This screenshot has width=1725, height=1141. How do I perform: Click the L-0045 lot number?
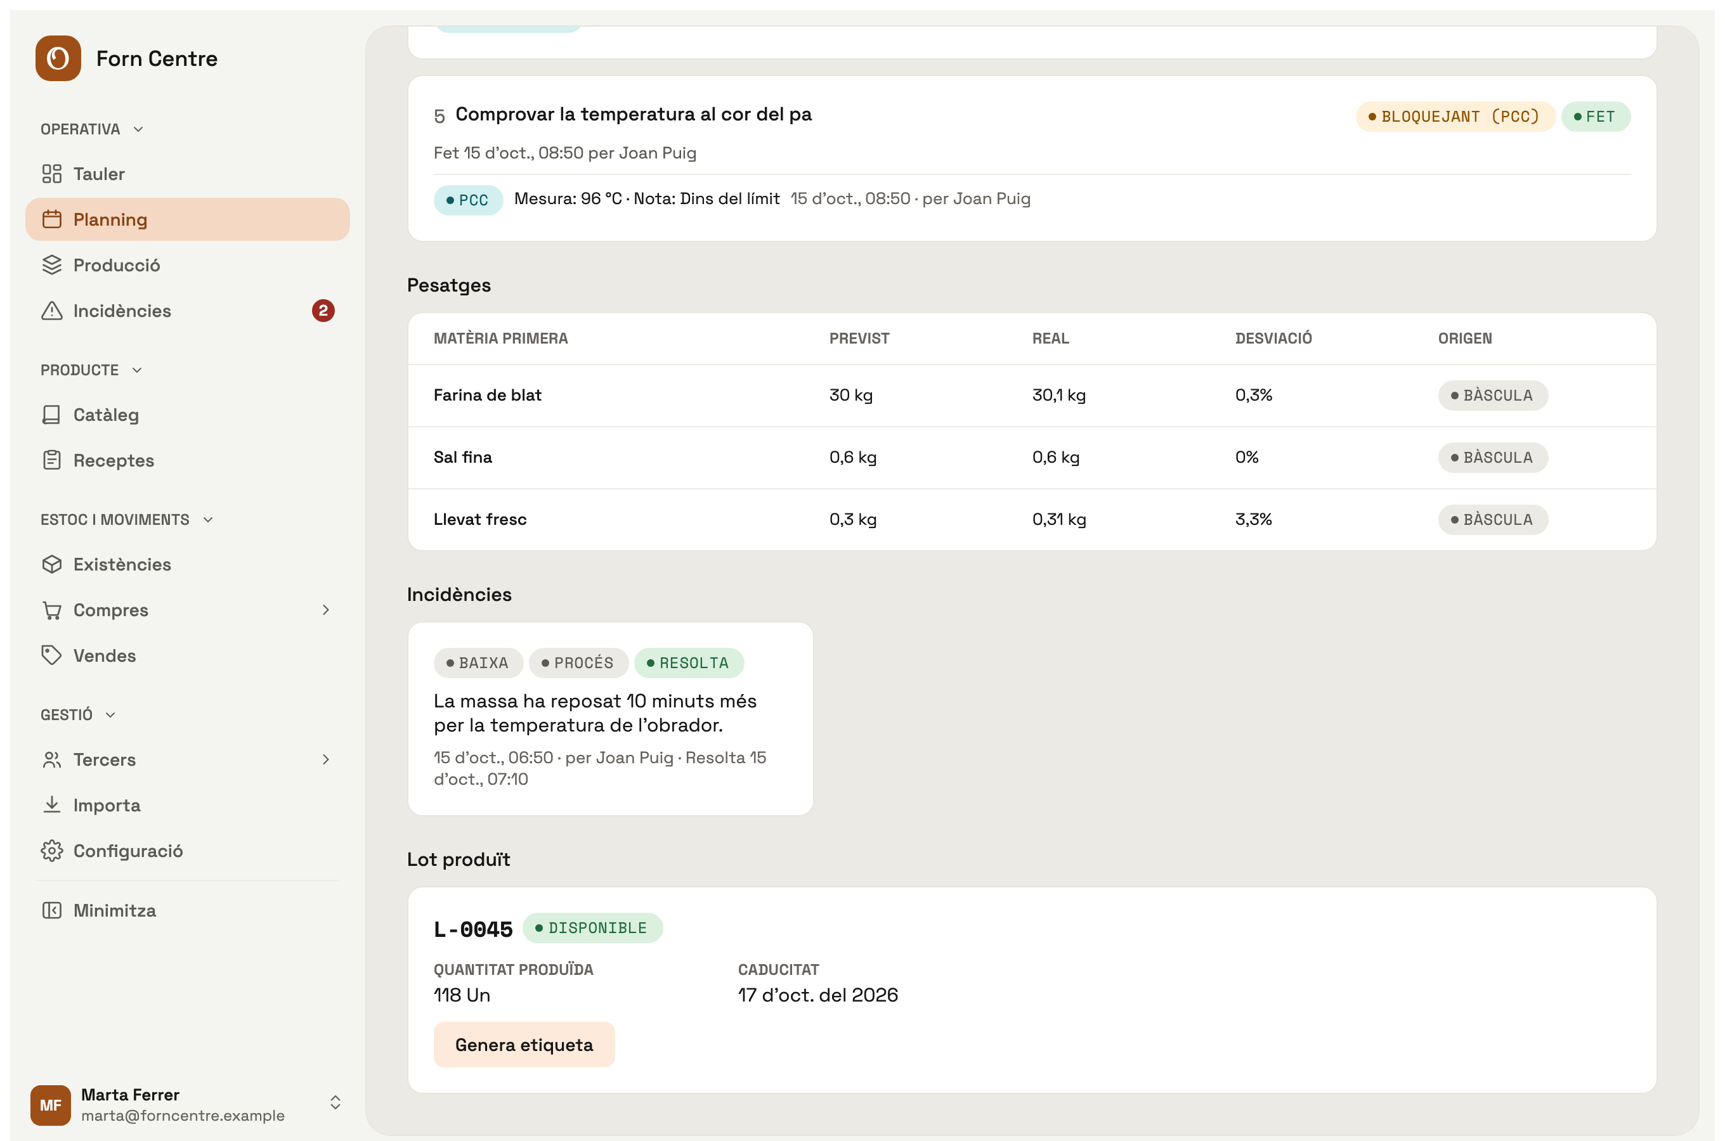point(473,929)
